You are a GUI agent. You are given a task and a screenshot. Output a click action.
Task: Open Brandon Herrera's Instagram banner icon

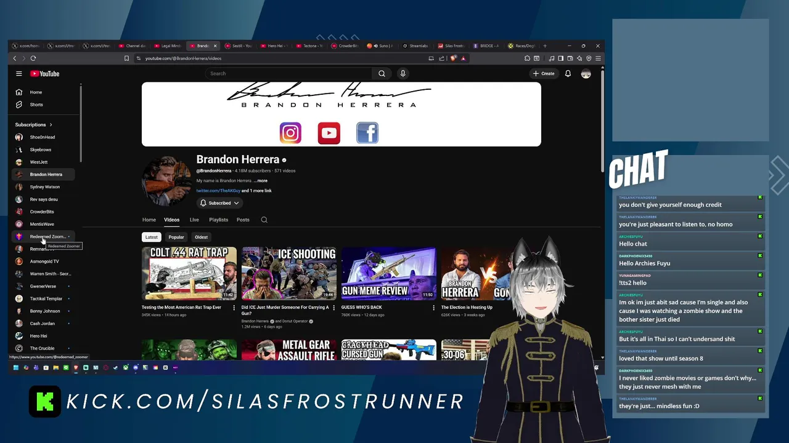290,133
